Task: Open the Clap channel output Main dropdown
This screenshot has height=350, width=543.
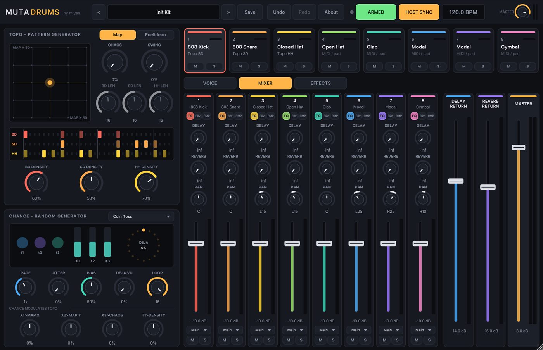Action: tap(327, 330)
